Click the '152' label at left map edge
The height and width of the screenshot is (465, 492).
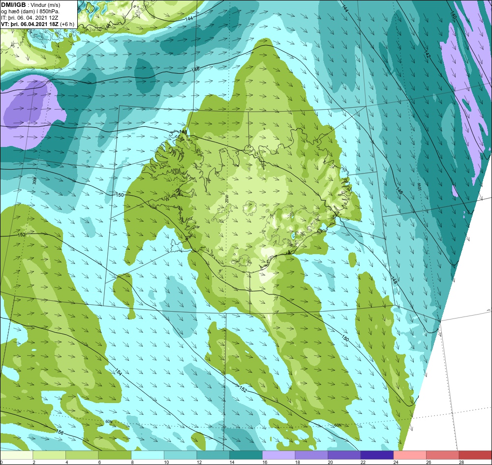pyautogui.click(x=22, y=234)
